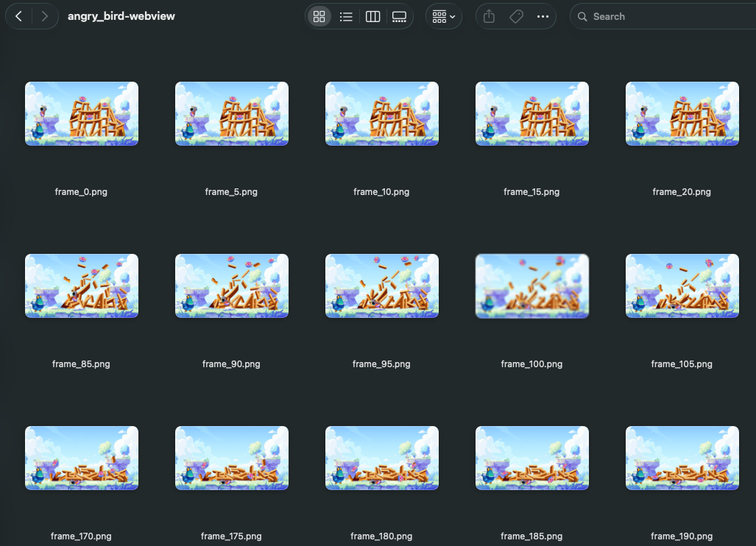Viewport: 756px width, 546px height.
Task: Select the frame_0.png file name
Action: [81, 191]
